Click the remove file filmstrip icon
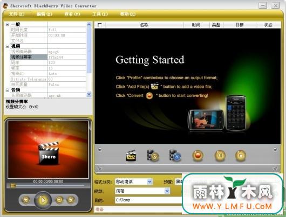Image resolution: width=286 pixels, height=217 pixels. tap(153, 156)
